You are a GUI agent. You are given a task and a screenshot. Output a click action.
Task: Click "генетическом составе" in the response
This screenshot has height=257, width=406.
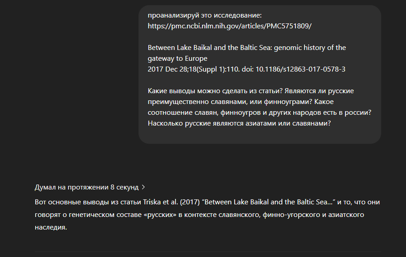coord(106,215)
